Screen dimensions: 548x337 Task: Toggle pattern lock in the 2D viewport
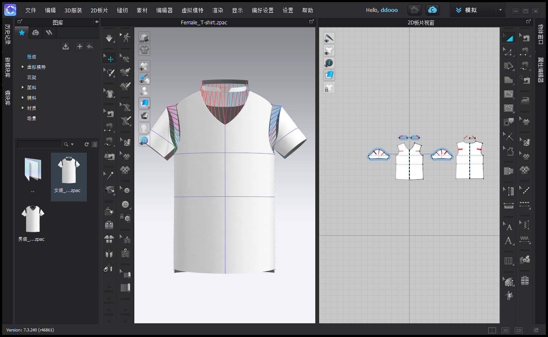coord(329,87)
